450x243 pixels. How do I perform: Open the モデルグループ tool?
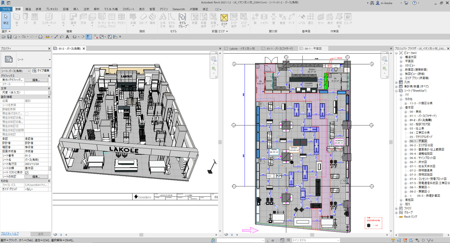183,20
